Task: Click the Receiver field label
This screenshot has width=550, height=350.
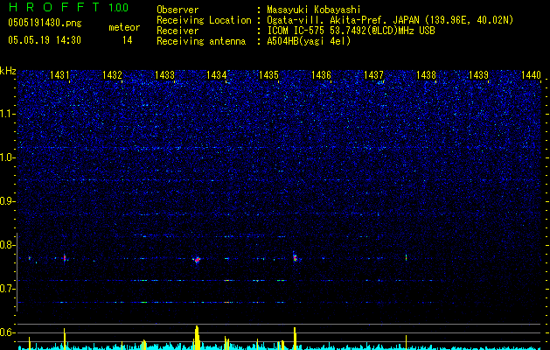Action: coord(178,31)
